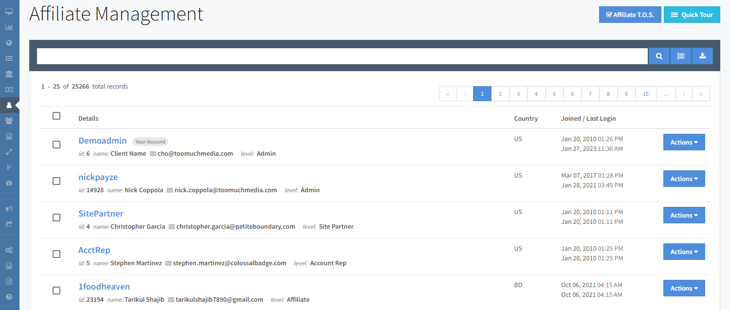Check the select-all checkbox in table header
This screenshot has width=730, height=310.
(x=56, y=116)
